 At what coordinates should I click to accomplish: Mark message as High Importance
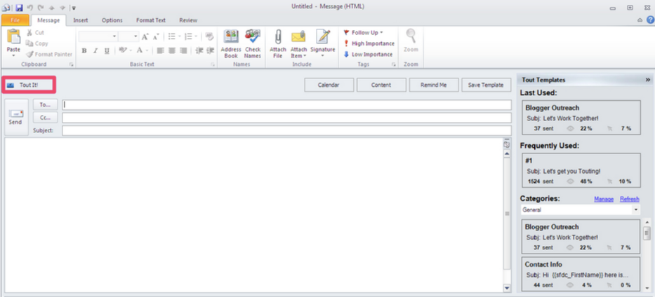[369, 43]
